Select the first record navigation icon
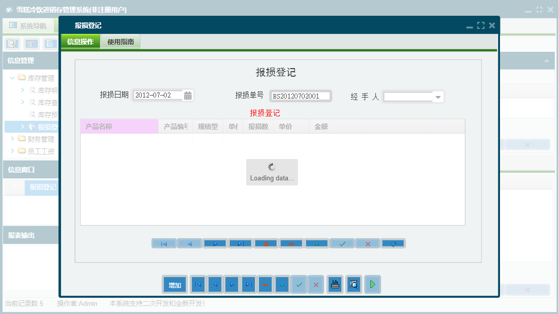 [164, 243]
